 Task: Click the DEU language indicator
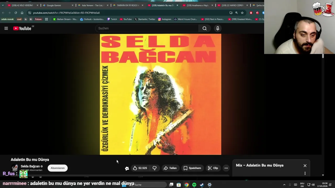coord(302,185)
